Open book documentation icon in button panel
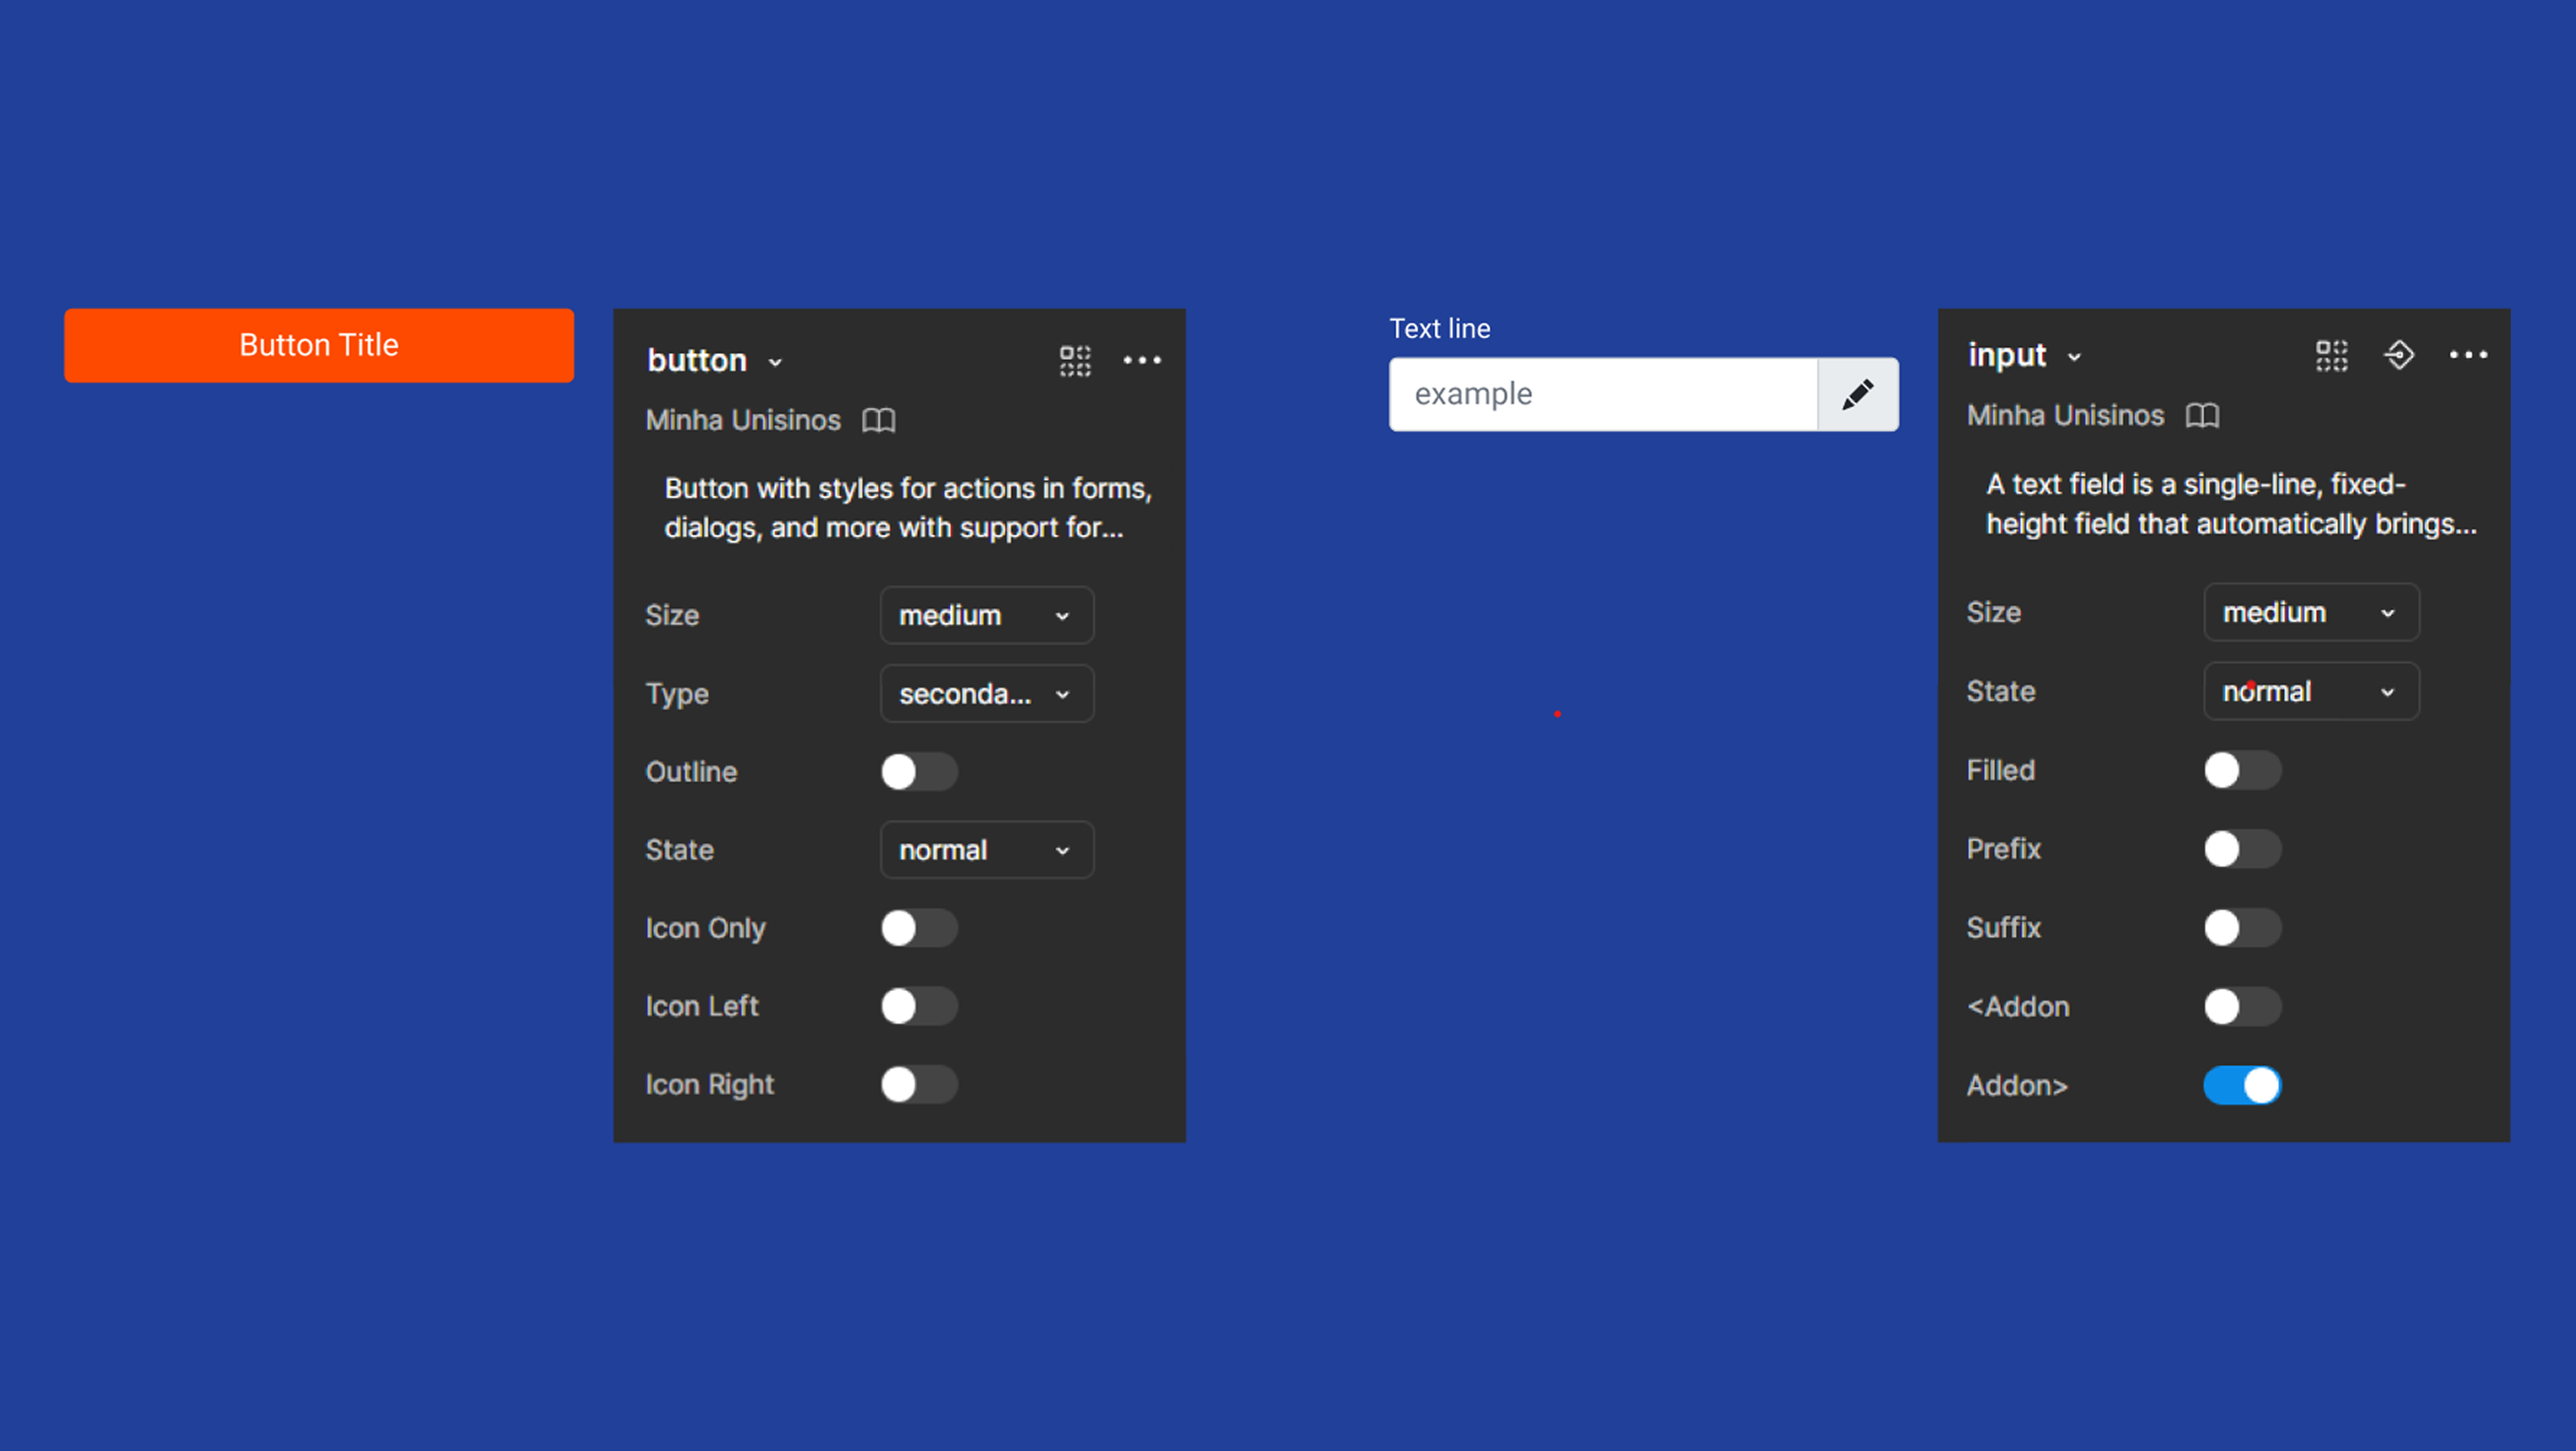The image size is (2576, 1451). coord(879,420)
